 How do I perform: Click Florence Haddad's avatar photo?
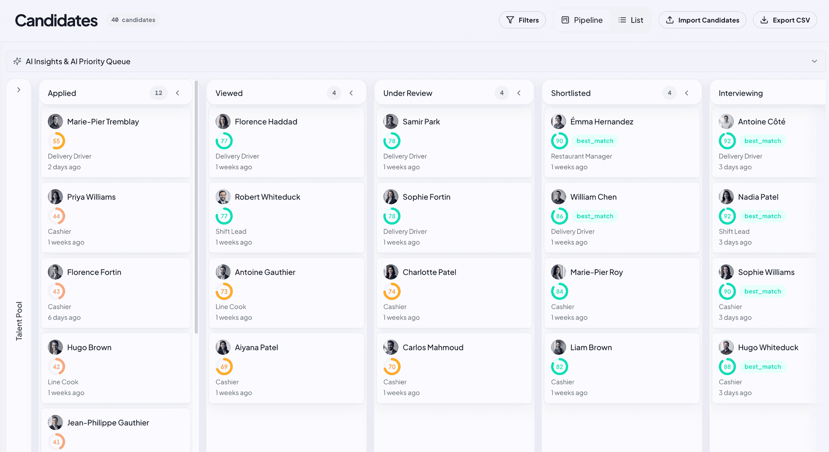click(x=223, y=122)
